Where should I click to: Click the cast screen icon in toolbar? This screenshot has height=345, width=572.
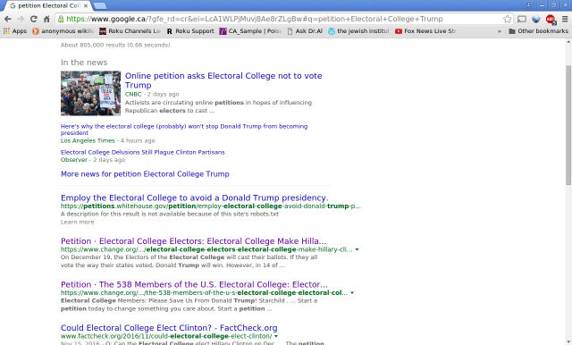[x=522, y=19]
